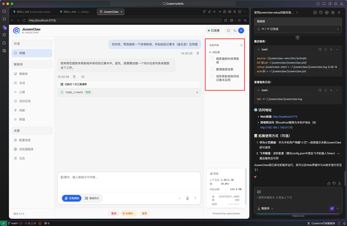Click the element picker icon in browser toolbar
Image resolution: width=347 pixels, height=226 pixels.
point(239,20)
